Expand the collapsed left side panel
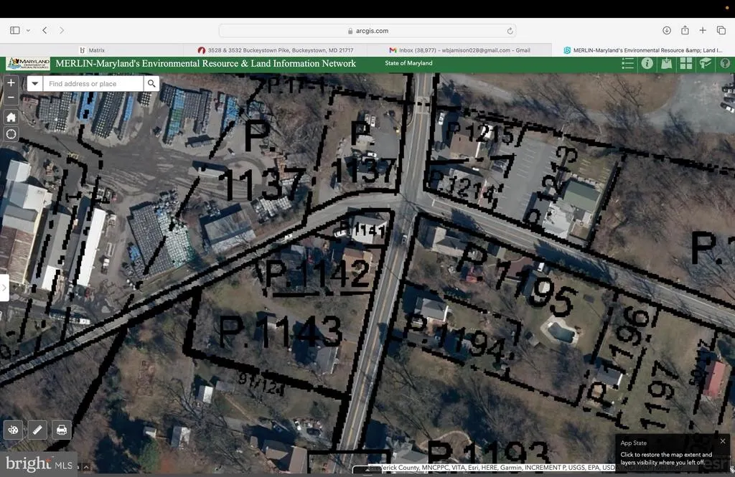The width and height of the screenshot is (735, 477). pos(4,287)
